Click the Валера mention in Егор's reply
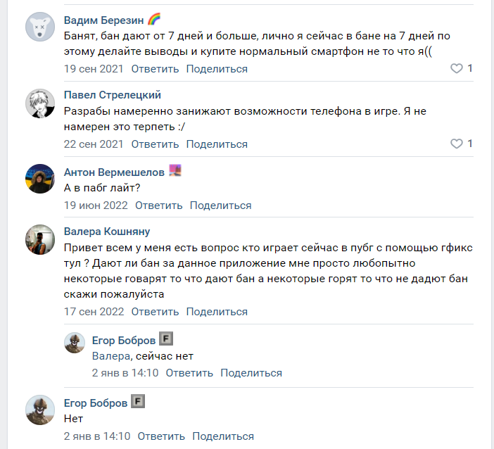The height and width of the screenshot is (449, 494). [111, 356]
